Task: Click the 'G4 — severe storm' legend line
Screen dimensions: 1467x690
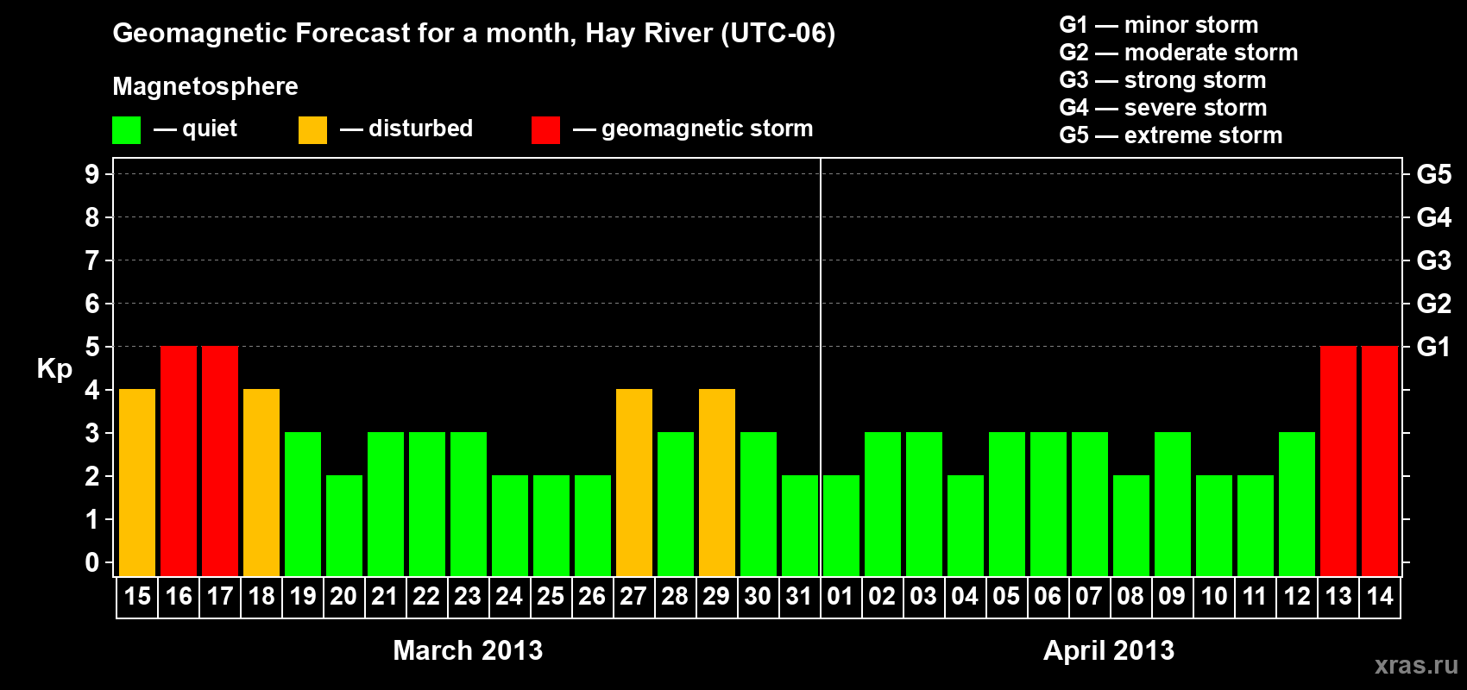Action: (1163, 108)
